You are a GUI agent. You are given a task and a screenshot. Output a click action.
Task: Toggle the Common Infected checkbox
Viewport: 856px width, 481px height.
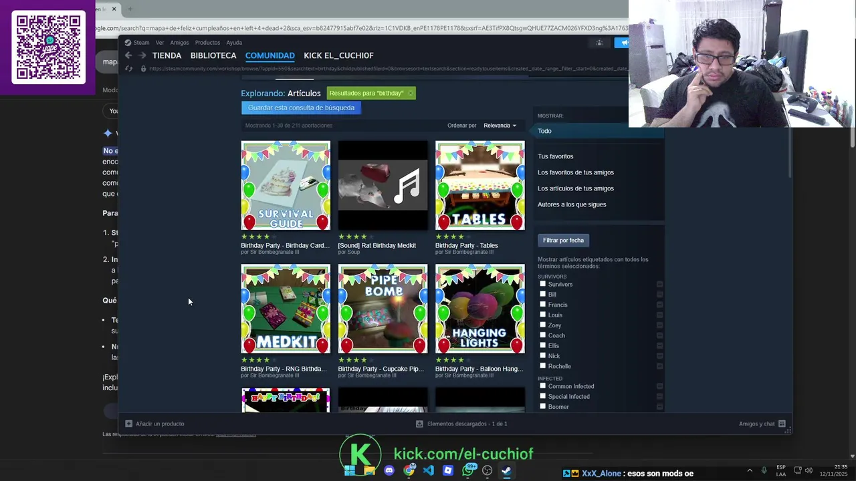[x=542, y=385]
